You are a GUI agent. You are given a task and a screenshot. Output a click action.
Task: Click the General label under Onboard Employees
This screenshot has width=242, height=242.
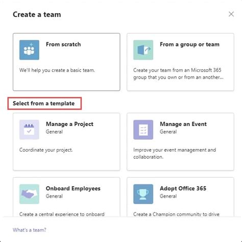[x=54, y=196]
